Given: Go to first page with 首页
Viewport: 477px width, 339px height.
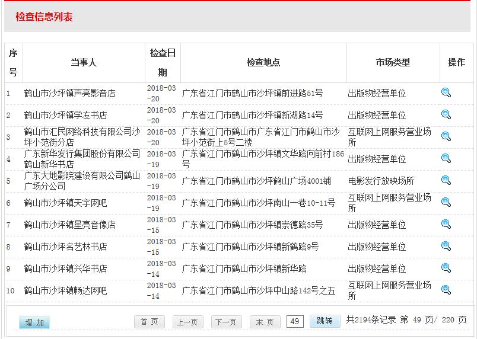Looking at the screenshot, I should point(150,322).
